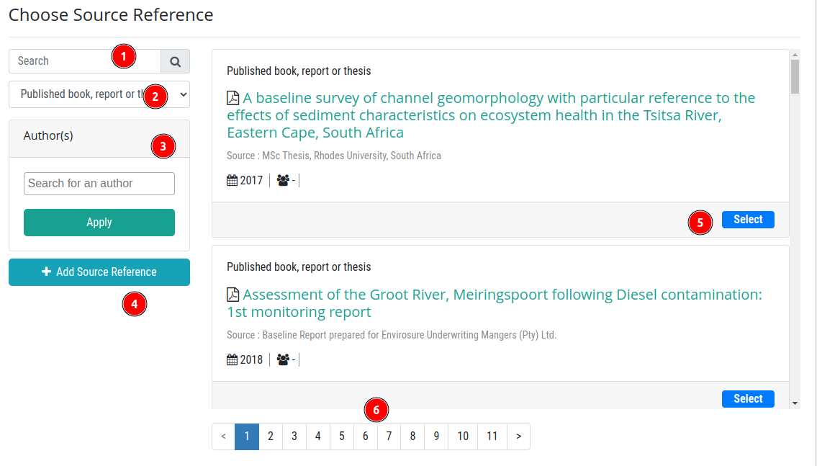Select the Tsitsa River baseline survey reference

coord(748,220)
